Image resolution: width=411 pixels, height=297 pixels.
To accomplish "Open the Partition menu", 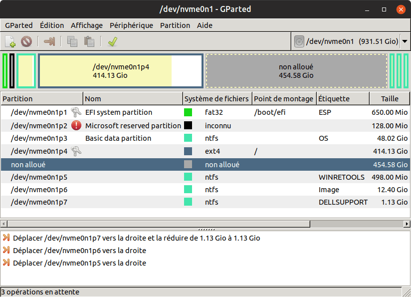I will pyautogui.click(x=175, y=25).
